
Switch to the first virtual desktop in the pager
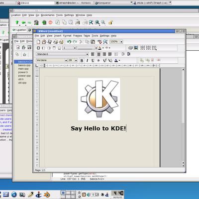pyautogui.click(x=63, y=193)
